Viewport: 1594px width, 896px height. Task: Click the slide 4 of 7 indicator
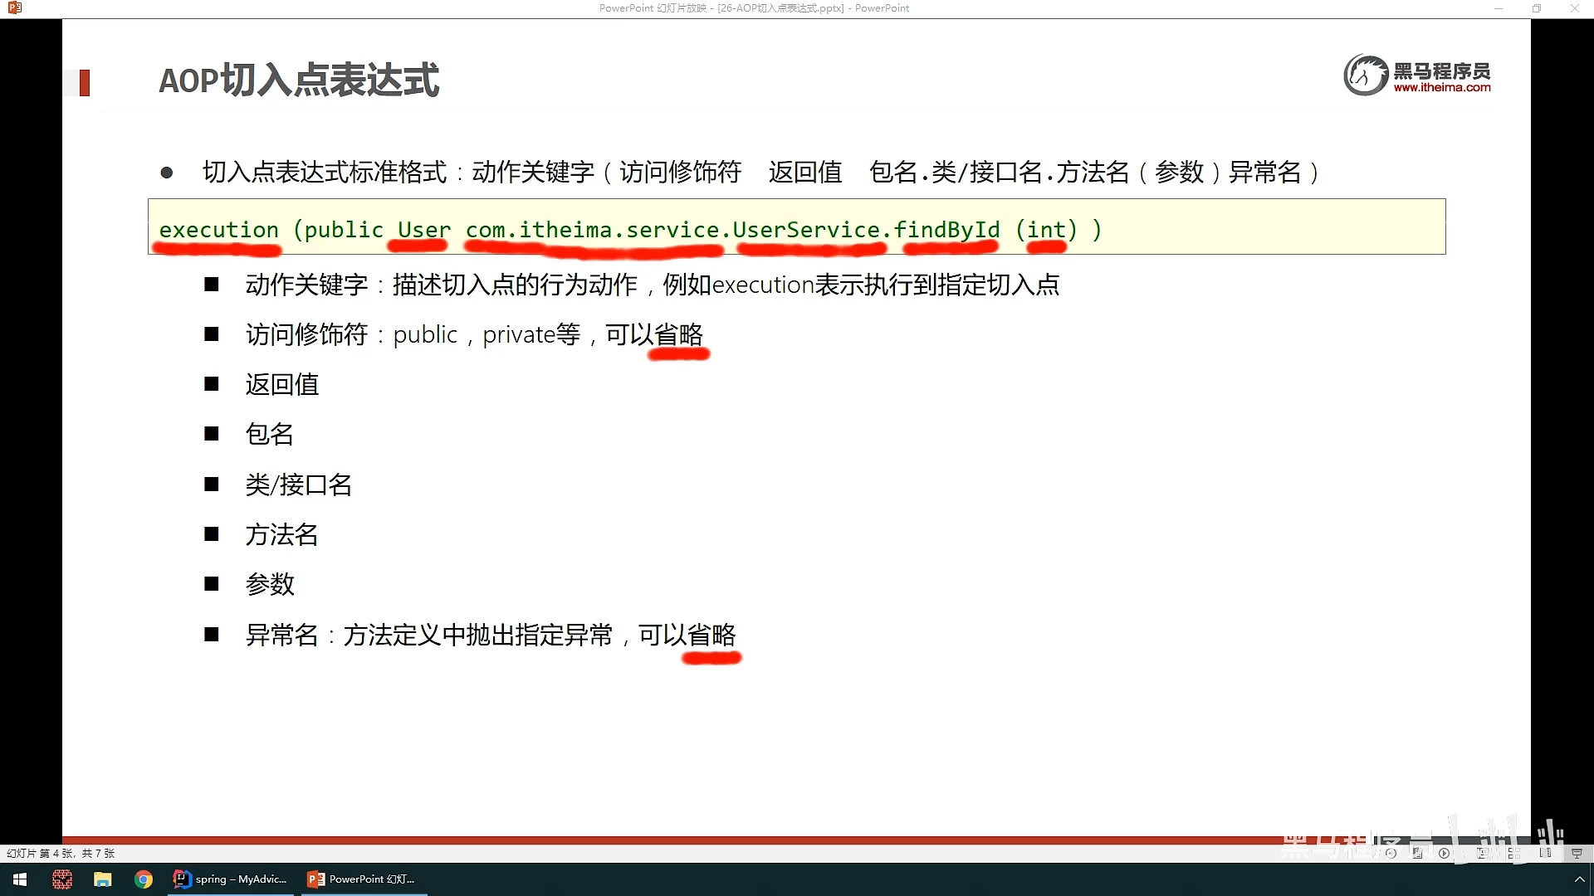(x=61, y=853)
